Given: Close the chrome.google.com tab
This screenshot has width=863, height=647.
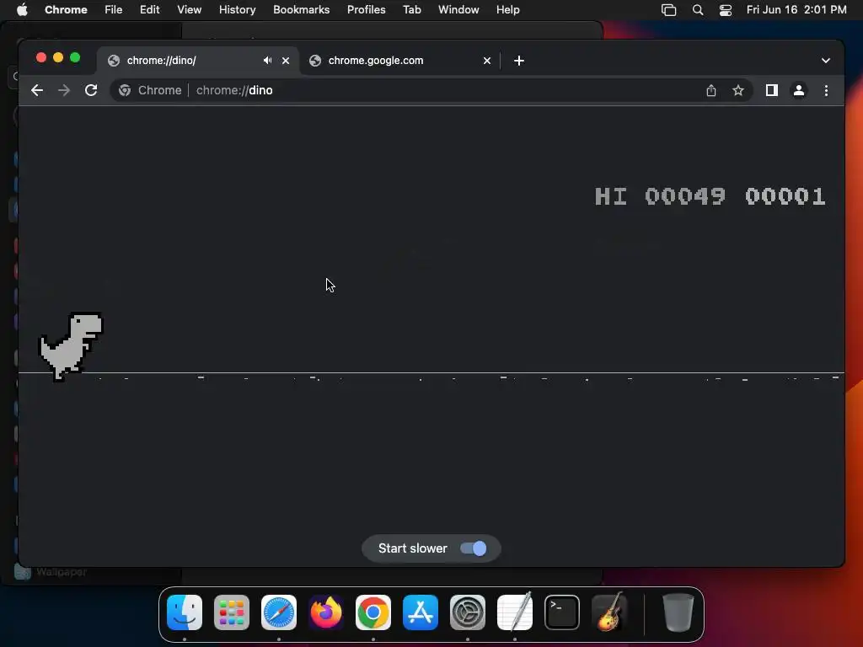Looking at the screenshot, I should 487,61.
